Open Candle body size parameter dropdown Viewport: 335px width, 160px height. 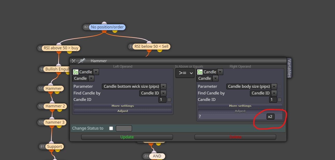coord(274,86)
